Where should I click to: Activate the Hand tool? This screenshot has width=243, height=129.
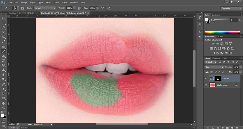[x=4, y=103]
